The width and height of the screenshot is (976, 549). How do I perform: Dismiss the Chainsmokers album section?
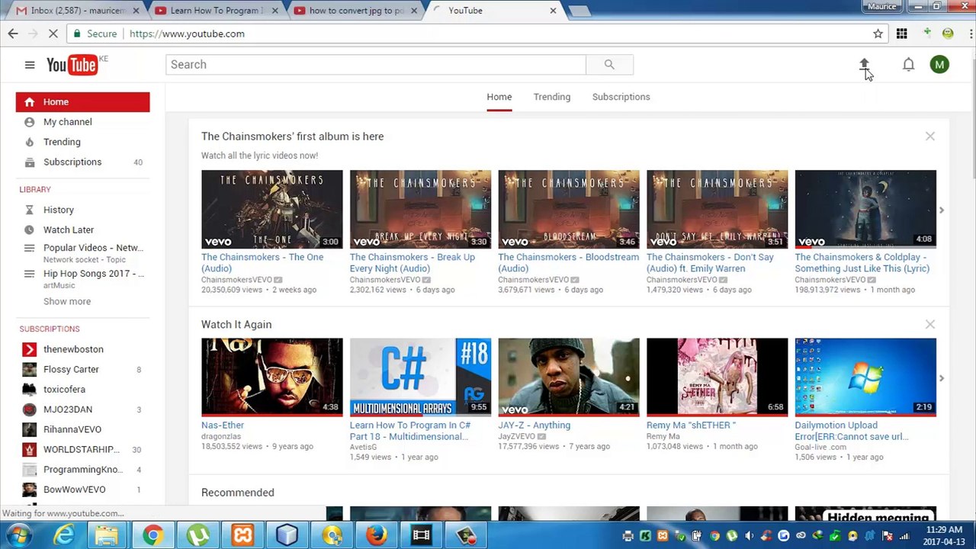click(x=930, y=136)
